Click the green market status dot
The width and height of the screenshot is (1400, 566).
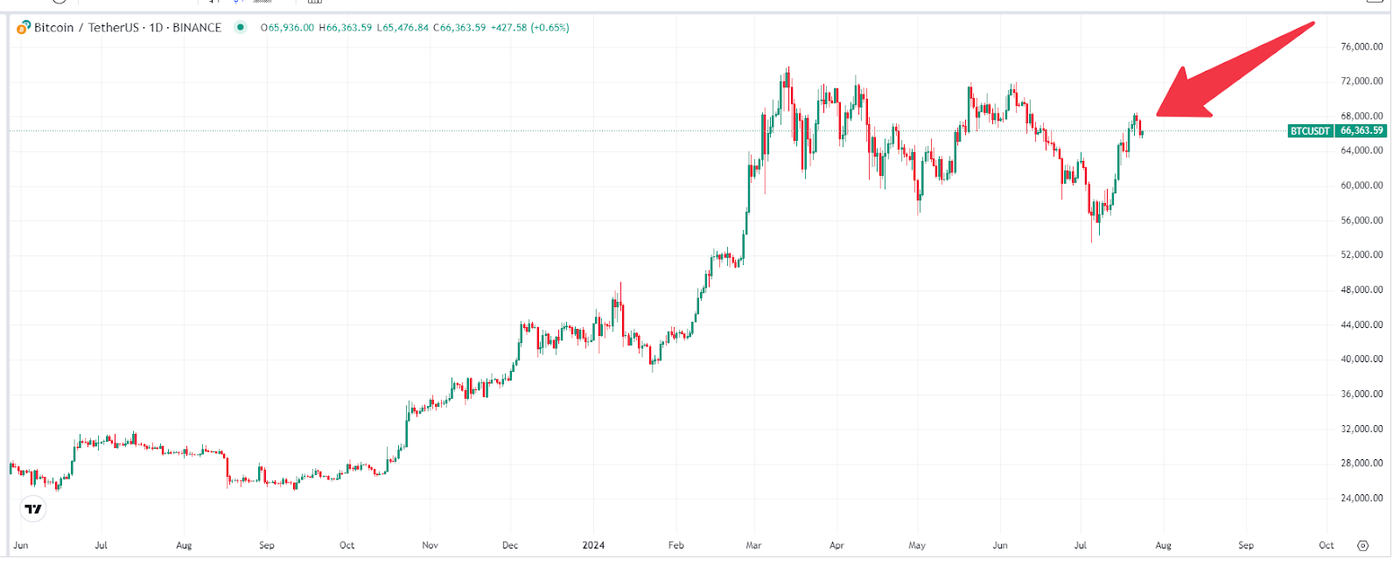tap(241, 27)
